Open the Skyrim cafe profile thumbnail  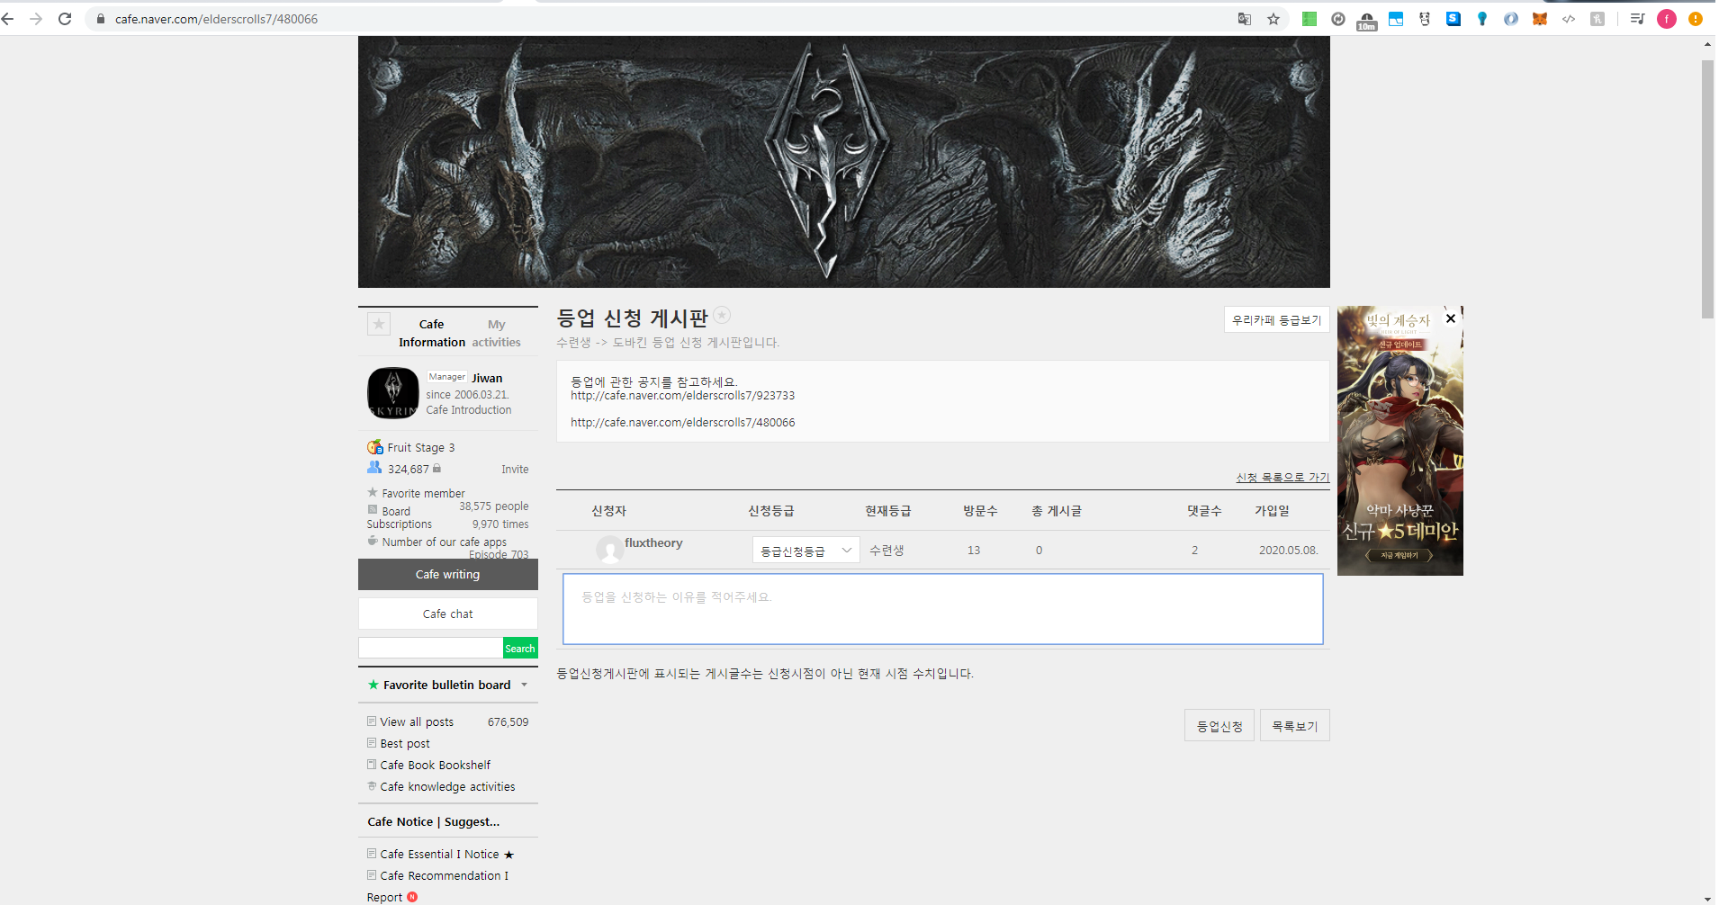pos(393,393)
